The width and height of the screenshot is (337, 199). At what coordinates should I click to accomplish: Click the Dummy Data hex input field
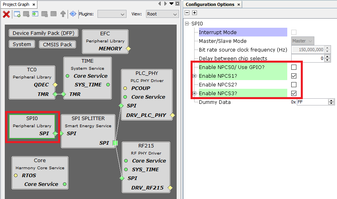tap(312, 102)
